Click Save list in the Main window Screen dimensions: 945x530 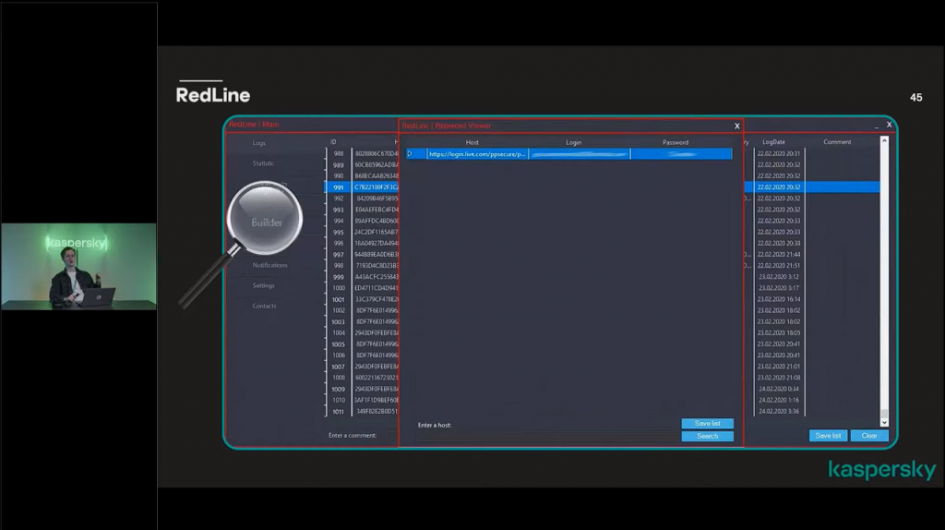[x=828, y=435]
